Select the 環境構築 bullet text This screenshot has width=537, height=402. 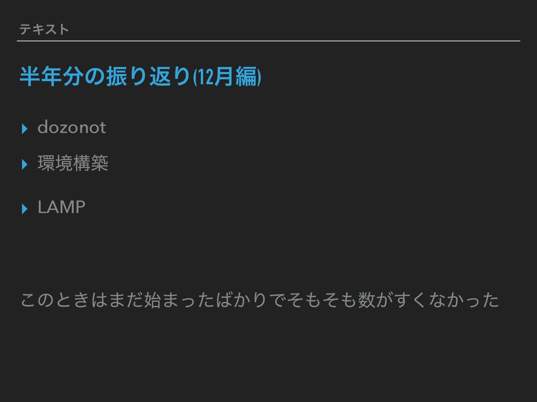click(x=73, y=163)
